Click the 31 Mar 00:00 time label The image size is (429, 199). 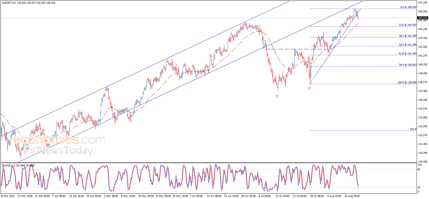42,196
